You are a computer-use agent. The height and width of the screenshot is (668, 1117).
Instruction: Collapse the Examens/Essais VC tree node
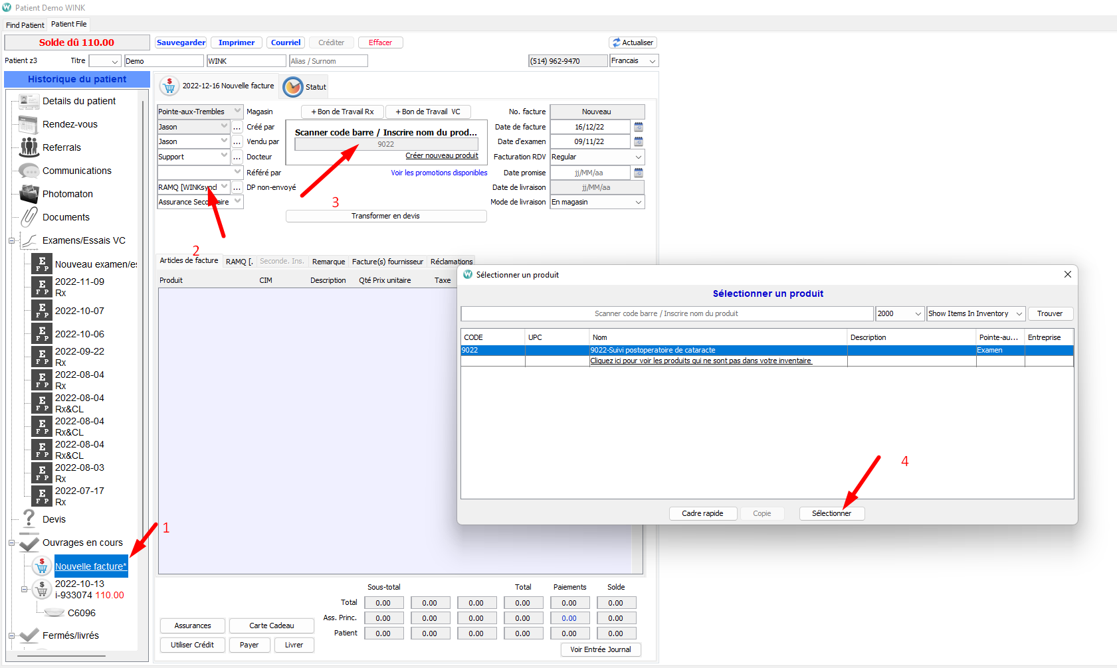[11, 240]
